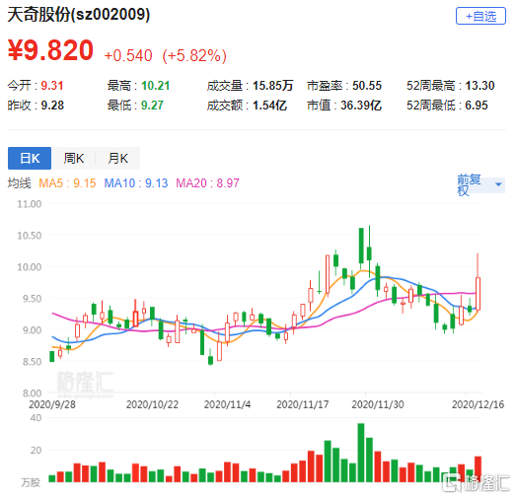This screenshot has height=499, width=516.
Task: Click the last red volume bar
Action: click(478, 469)
